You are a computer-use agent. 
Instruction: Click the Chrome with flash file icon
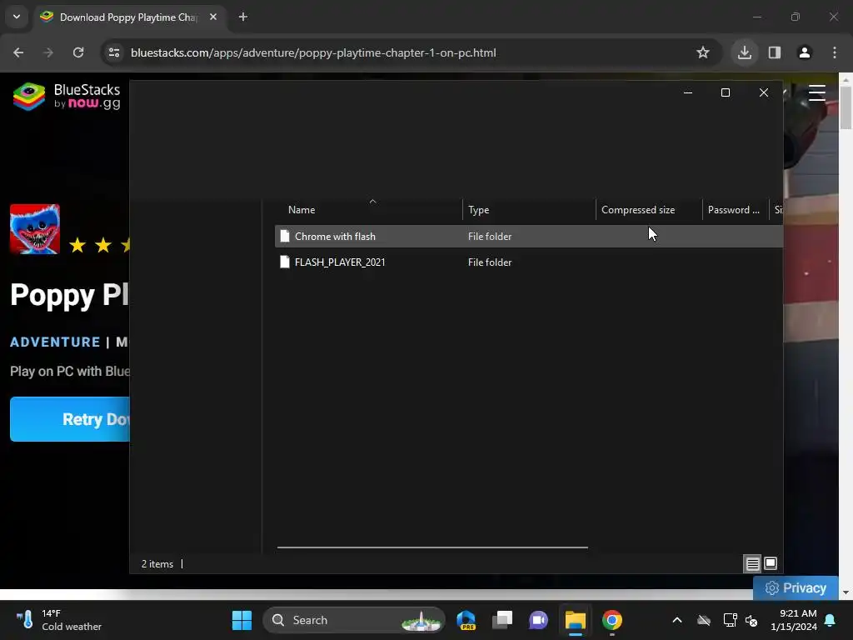(285, 236)
